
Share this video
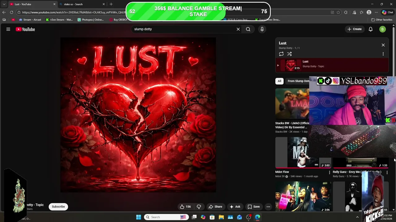[215, 207]
